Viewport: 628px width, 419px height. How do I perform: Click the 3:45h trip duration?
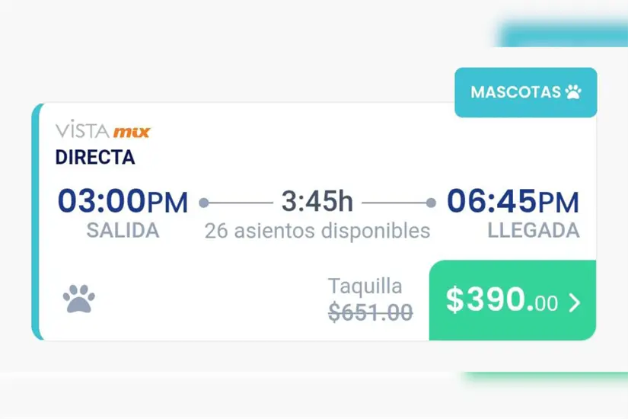coord(317,202)
